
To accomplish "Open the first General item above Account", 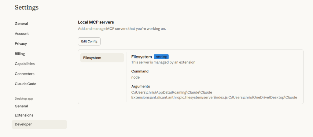I will click(21, 24).
